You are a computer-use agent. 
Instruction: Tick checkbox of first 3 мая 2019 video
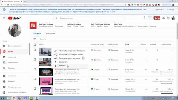(x=35, y=50)
